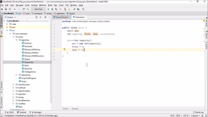Click the Synchronize refresh icon
208x117 pixels.
point(10,9)
